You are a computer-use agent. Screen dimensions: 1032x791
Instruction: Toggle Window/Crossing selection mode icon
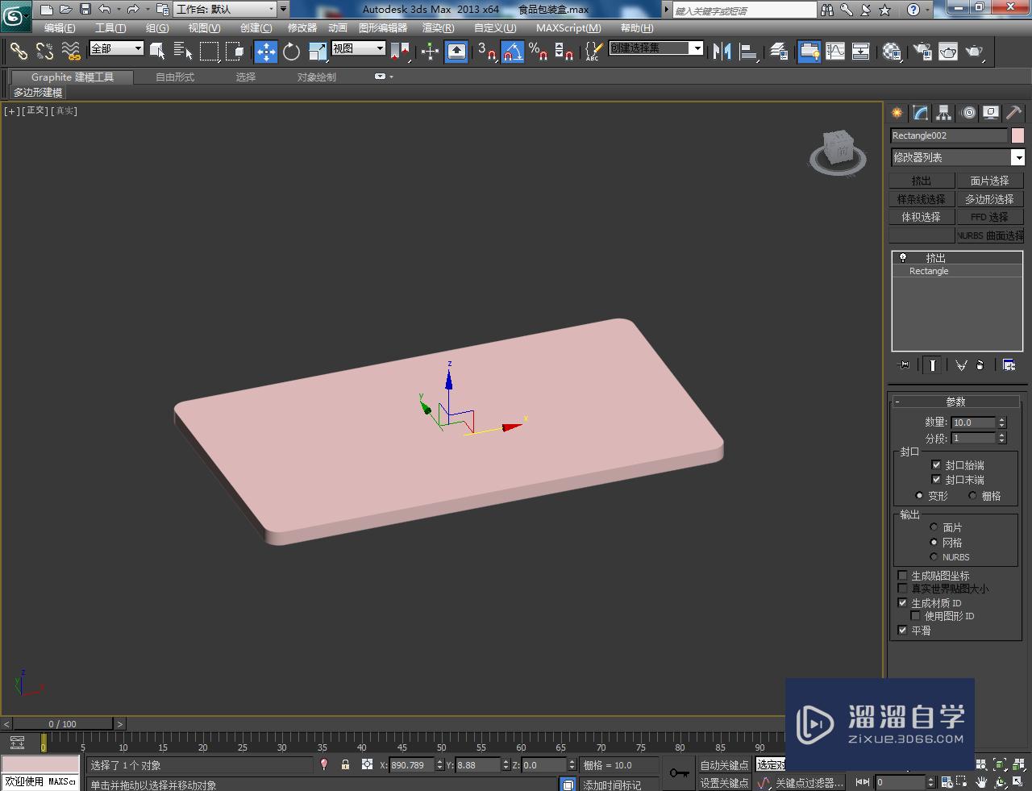235,52
